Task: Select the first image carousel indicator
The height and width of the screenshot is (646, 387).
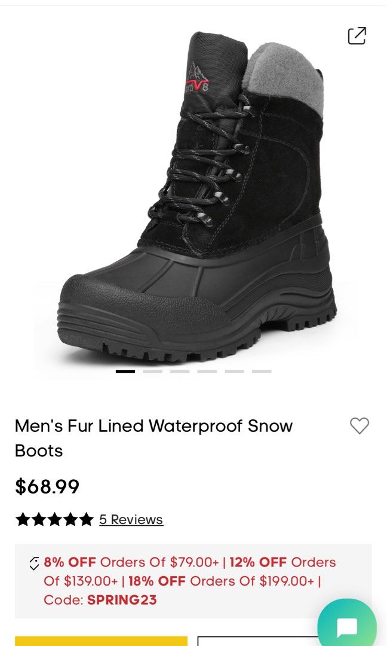Action: (x=125, y=371)
